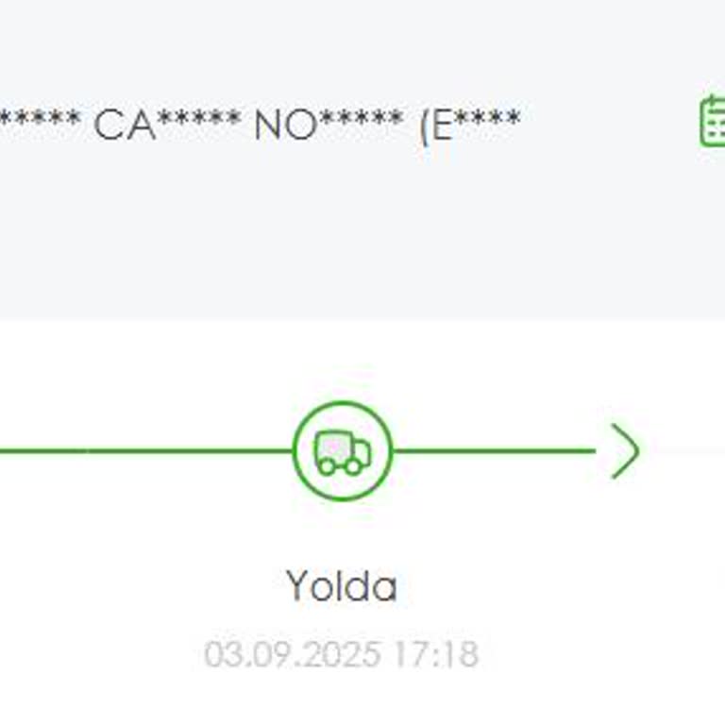Select the Yolda status label
This screenshot has width=725, height=725.
coord(342,586)
